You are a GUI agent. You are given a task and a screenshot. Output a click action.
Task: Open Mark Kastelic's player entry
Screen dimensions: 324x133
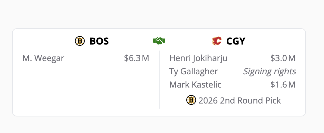(x=195, y=85)
